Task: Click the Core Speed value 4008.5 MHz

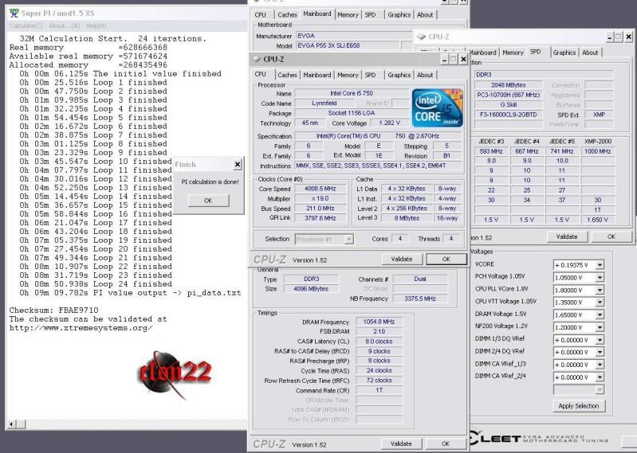Action: 320,189
